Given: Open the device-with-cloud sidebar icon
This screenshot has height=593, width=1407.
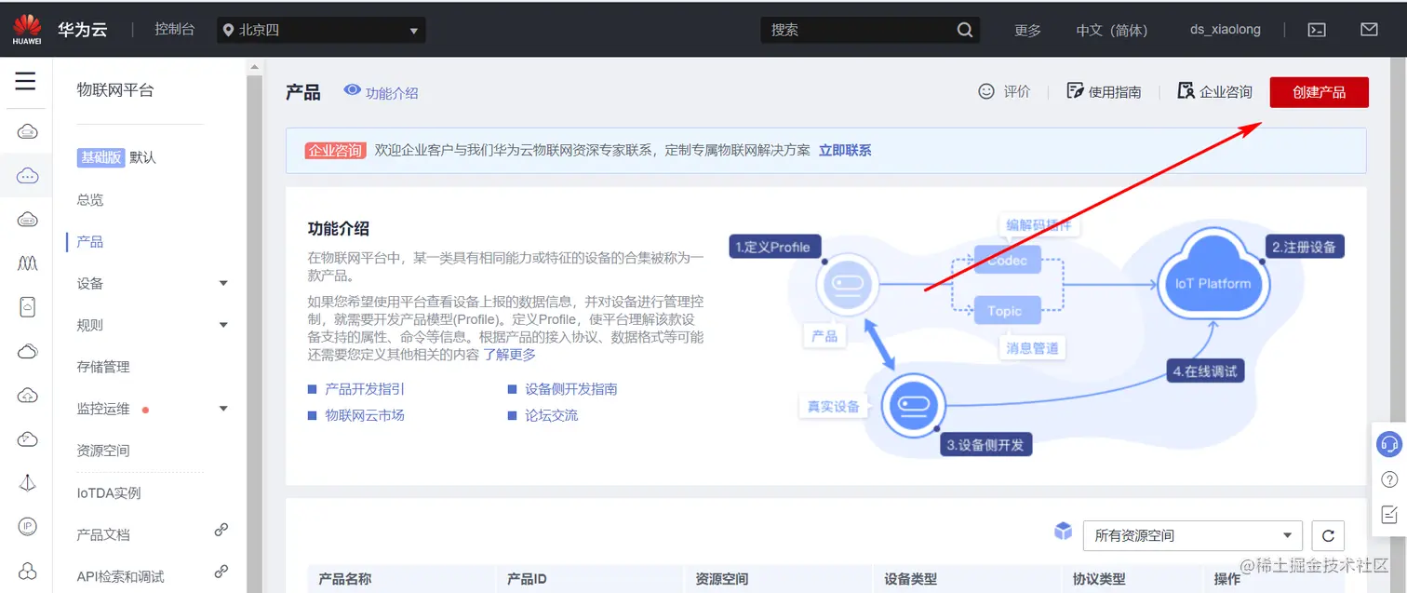Looking at the screenshot, I should point(28,307).
